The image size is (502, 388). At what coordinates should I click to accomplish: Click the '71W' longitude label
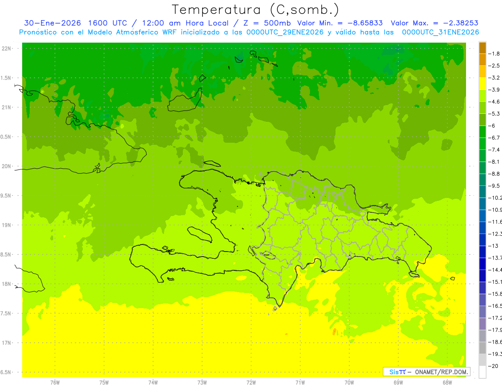(300, 383)
